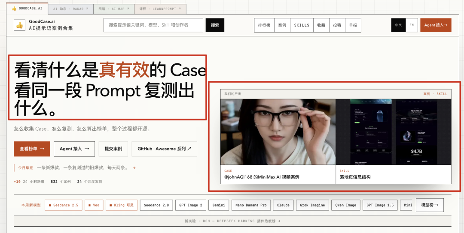The height and width of the screenshot is (233, 464).
Task: Focus the prompt keyword search field
Action: coord(153,25)
